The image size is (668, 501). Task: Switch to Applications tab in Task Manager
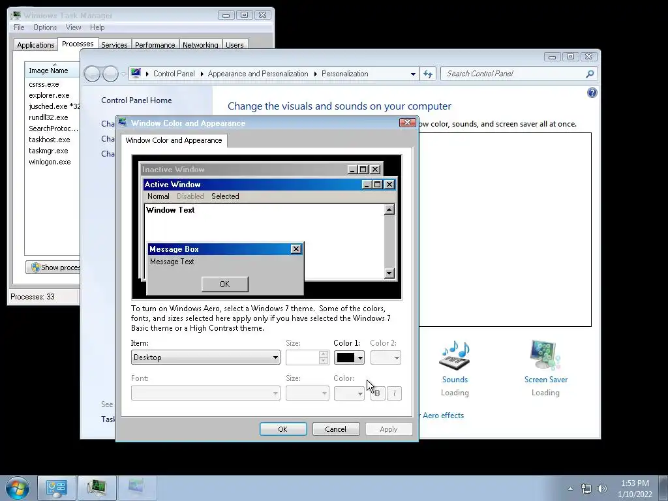36,45
